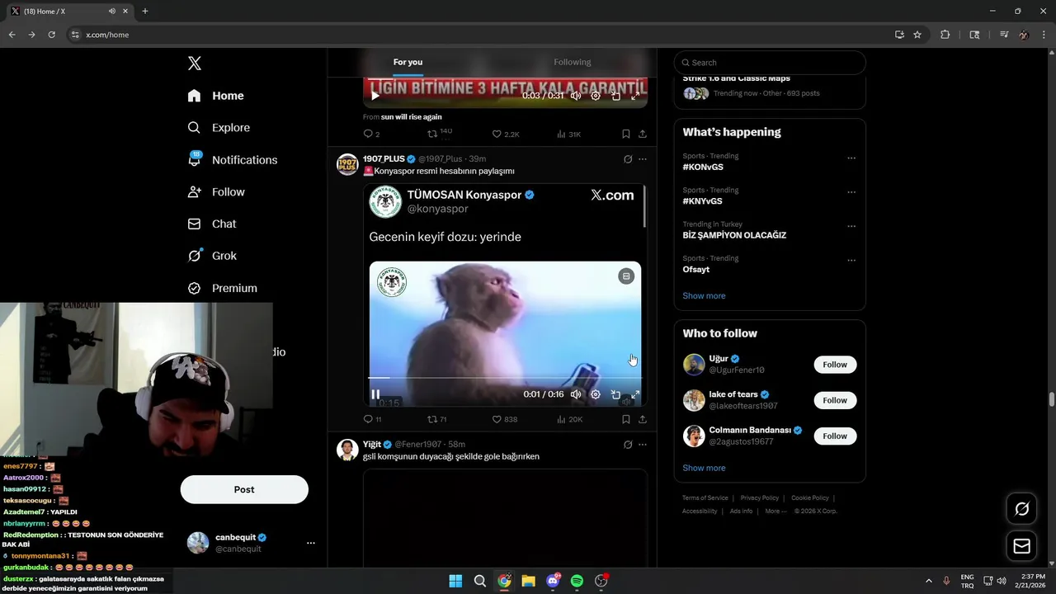The image size is (1056, 594).
Task: Reply to the 1907_PLUS post
Action: point(372,419)
